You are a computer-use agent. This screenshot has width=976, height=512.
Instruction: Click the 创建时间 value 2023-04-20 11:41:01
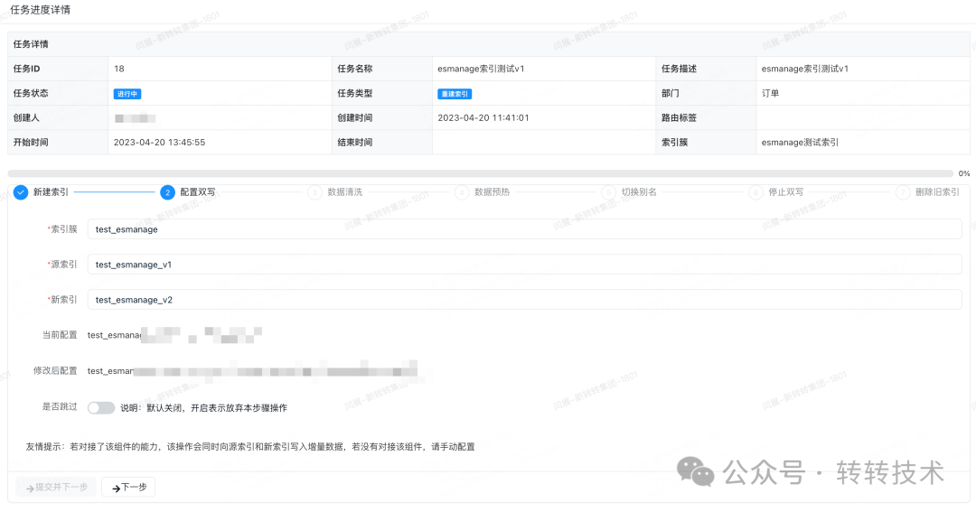(483, 117)
